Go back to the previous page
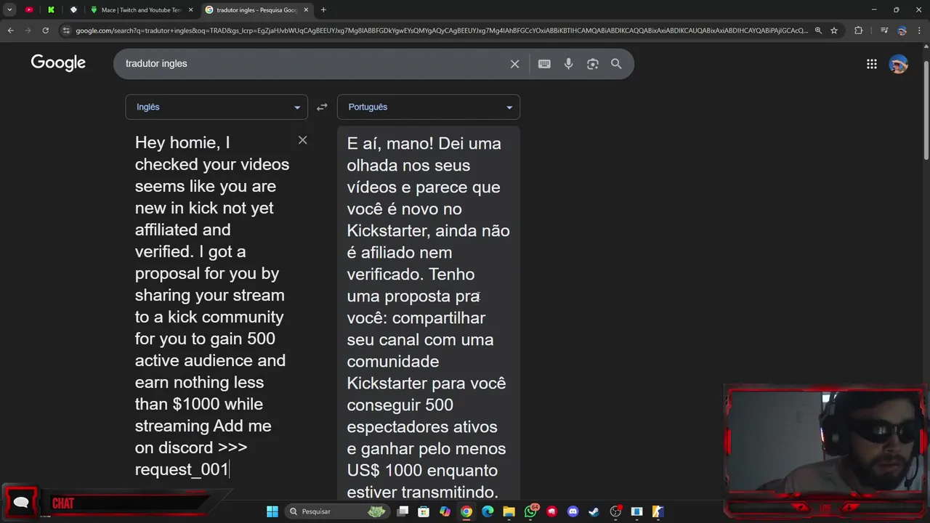This screenshot has width=930, height=523. [x=10, y=31]
